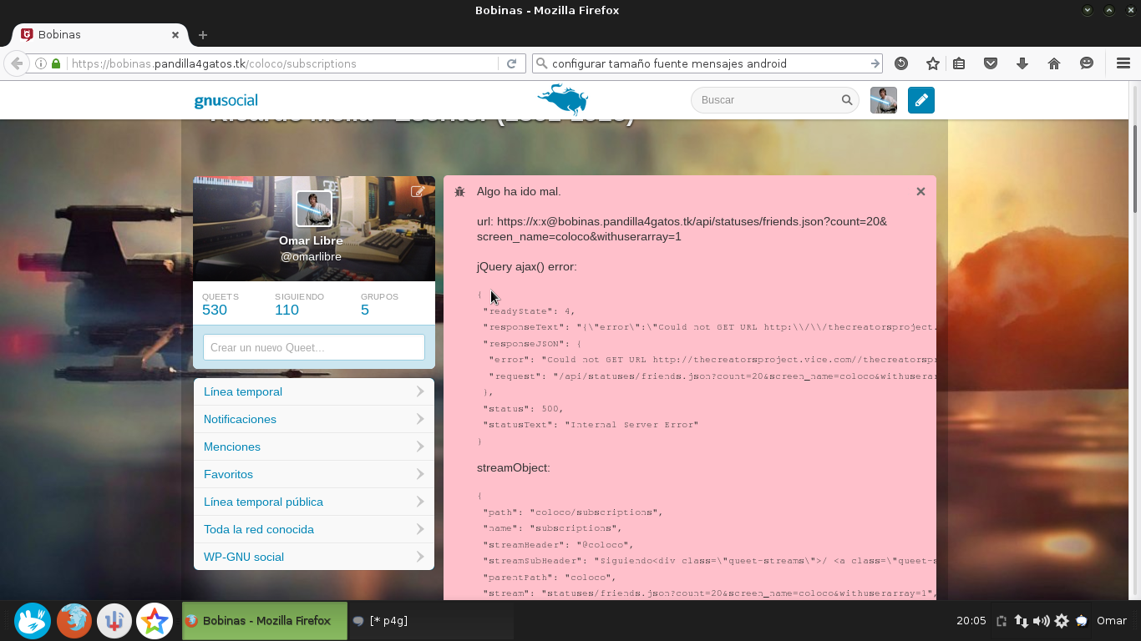Image resolution: width=1141 pixels, height=641 pixels.
Task: Launch Firefox from the taskbar launcher
Action: pos(74,621)
